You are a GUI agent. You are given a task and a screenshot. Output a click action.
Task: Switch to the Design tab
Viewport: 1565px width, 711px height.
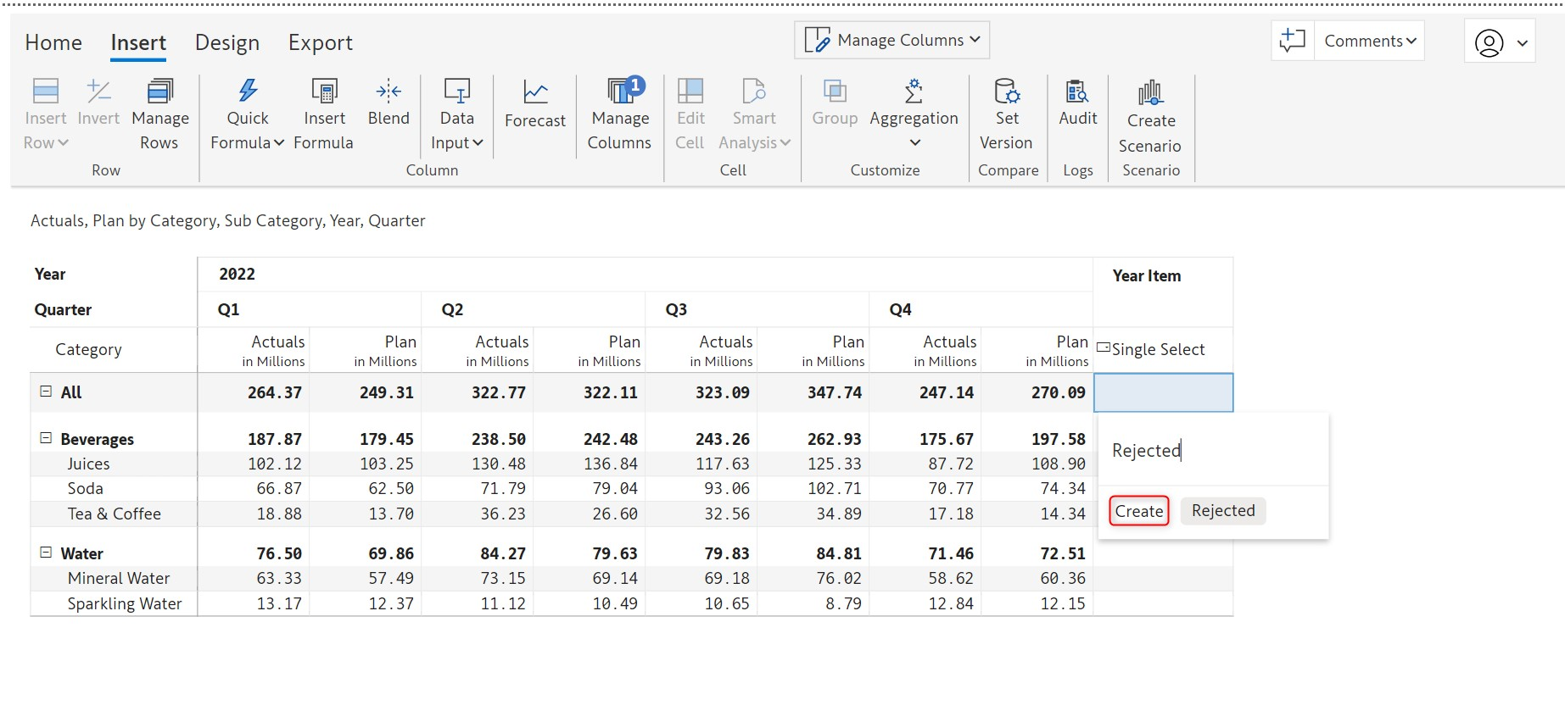(227, 42)
